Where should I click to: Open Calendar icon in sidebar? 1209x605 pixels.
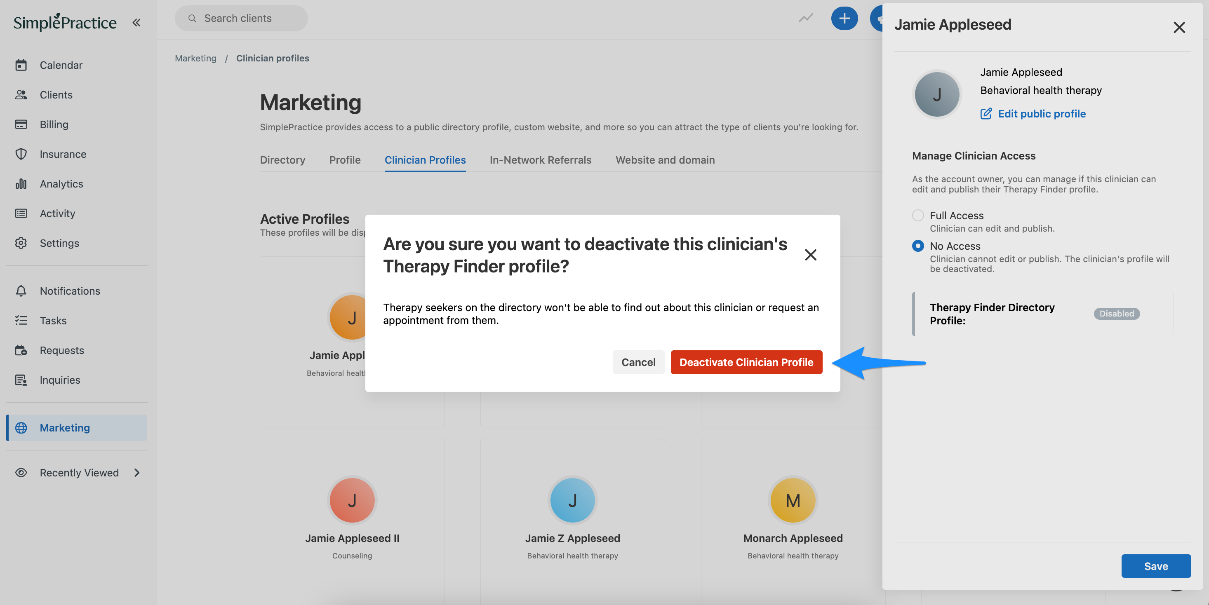pyautogui.click(x=21, y=65)
